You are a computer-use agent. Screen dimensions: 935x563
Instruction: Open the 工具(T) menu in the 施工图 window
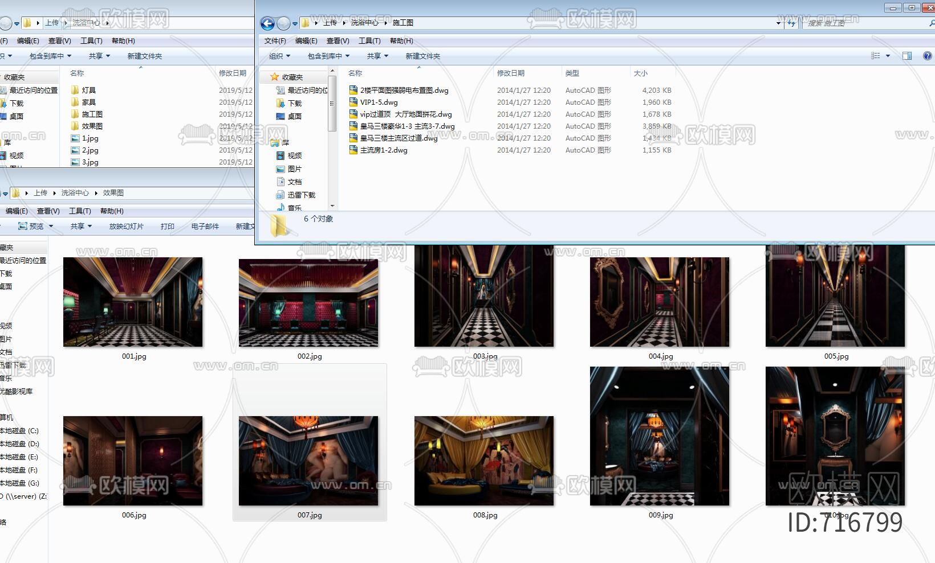(369, 40)
